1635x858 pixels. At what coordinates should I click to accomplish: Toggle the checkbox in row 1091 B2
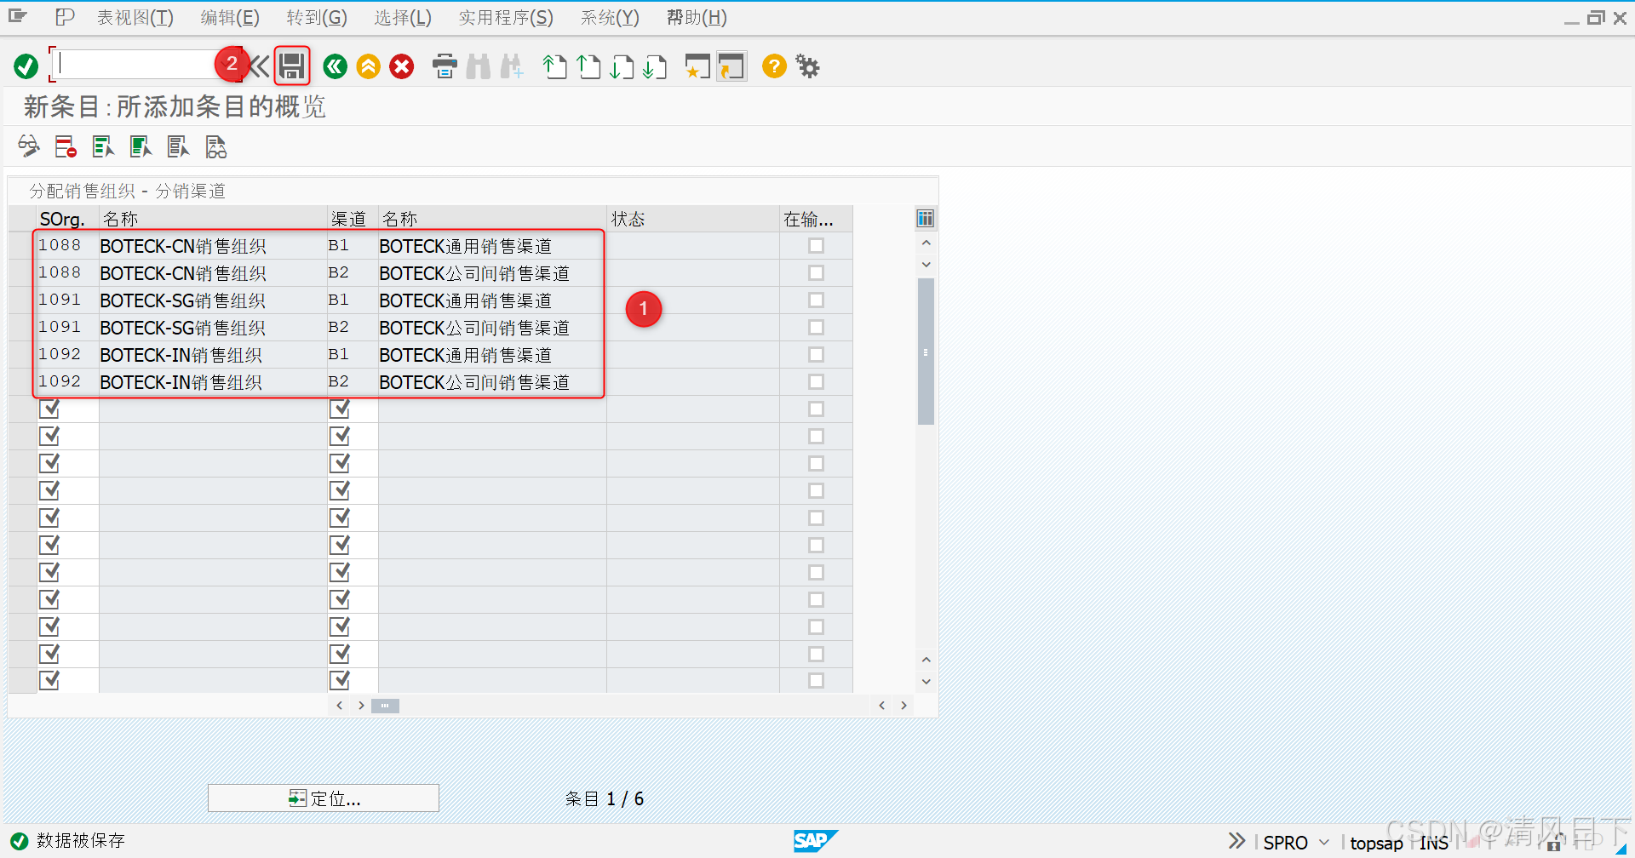pos(816,328)
